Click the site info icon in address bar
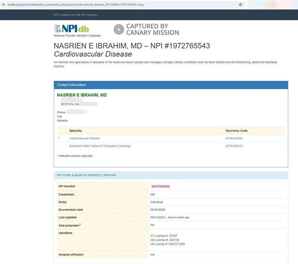Screen dimensions: 298x264 tap(4, 4)
